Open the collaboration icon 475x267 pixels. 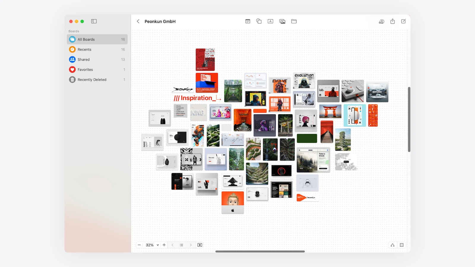coord(381,21)
